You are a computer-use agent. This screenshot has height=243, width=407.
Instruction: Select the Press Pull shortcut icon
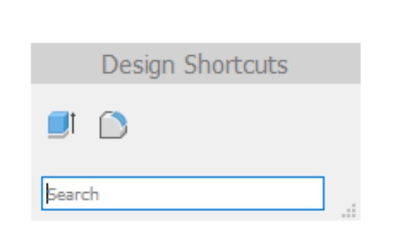[x=62, y=125]
